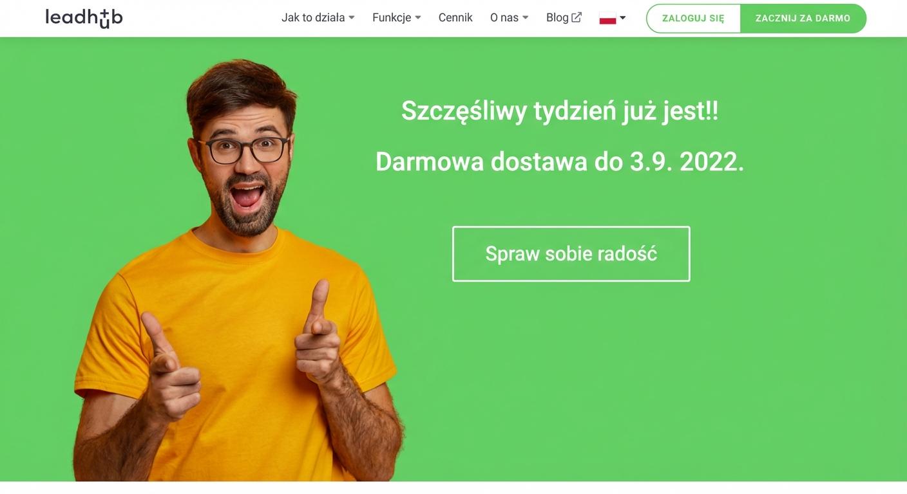Select the Funkcje menu label
Screen dimensions: 907x494
392,18
